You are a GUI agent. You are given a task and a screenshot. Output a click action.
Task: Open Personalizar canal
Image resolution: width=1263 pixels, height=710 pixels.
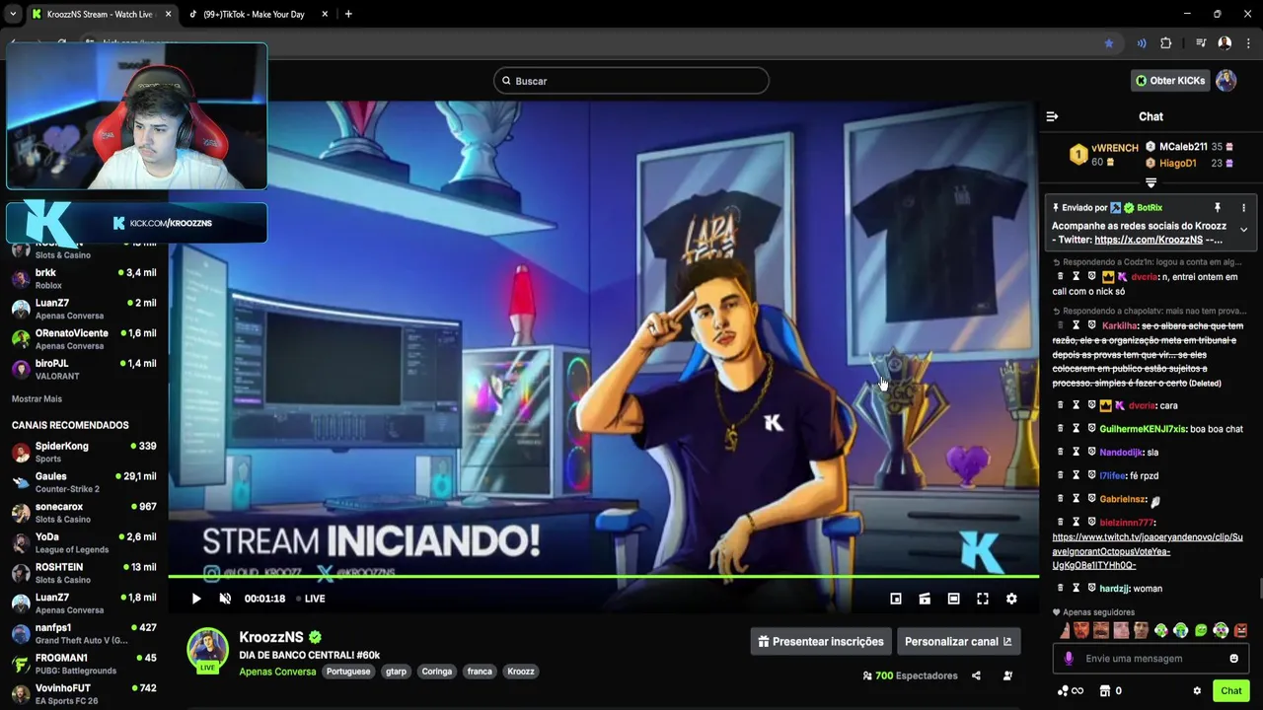coord(958,642)
